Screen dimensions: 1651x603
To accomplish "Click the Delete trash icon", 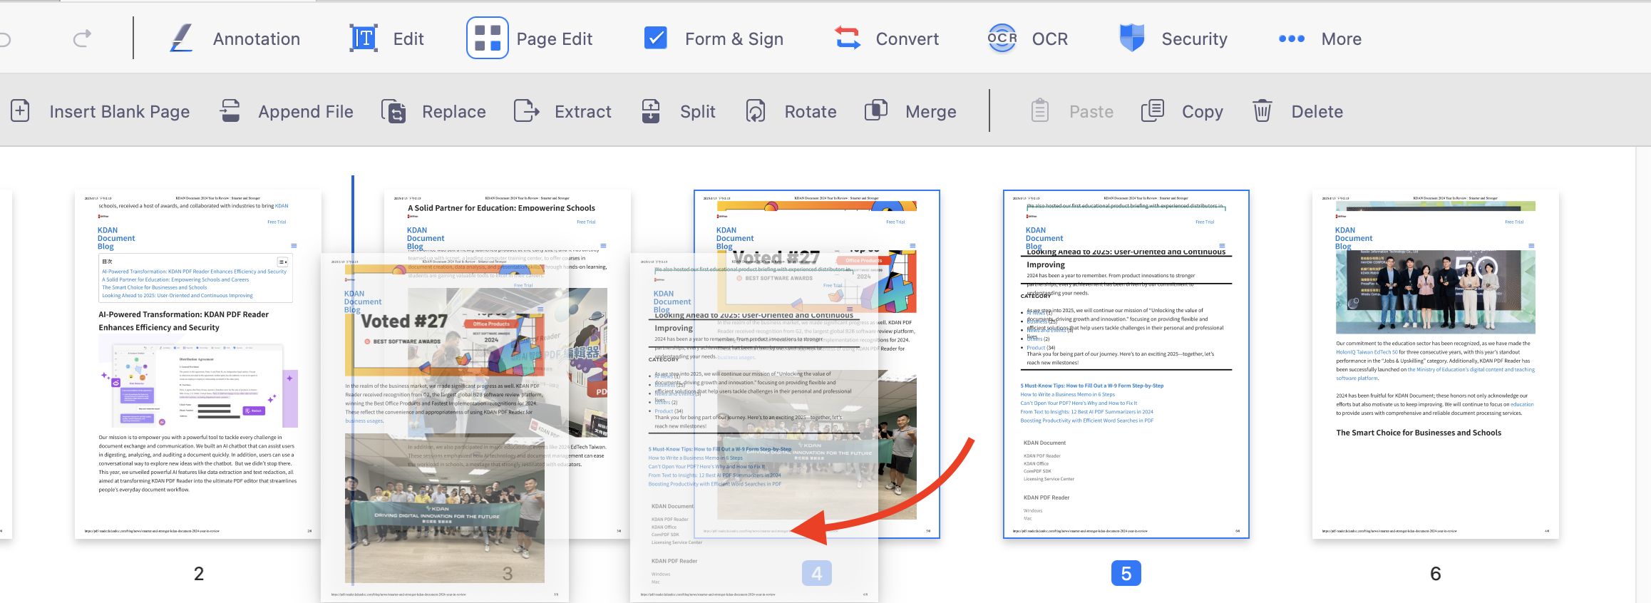I will coord(1262,111).
